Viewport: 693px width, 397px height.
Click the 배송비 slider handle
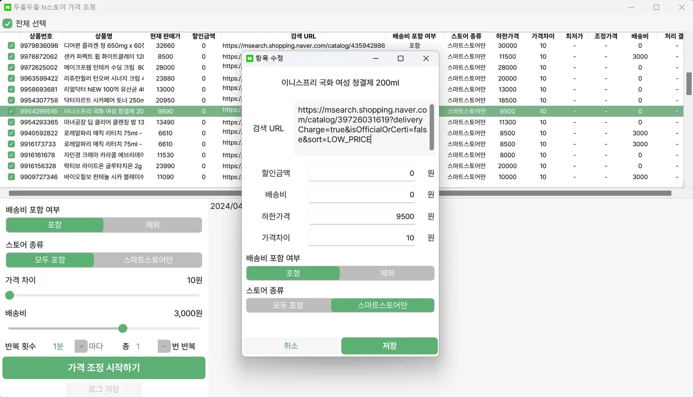(x=123, y=329)
